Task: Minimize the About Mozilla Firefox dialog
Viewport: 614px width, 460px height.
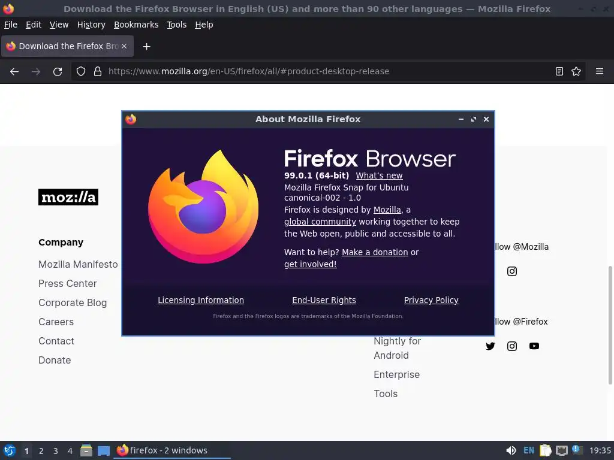Action: (461, 119)
